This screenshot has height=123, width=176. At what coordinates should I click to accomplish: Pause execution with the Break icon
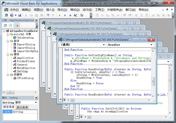[x=65, y=15]
